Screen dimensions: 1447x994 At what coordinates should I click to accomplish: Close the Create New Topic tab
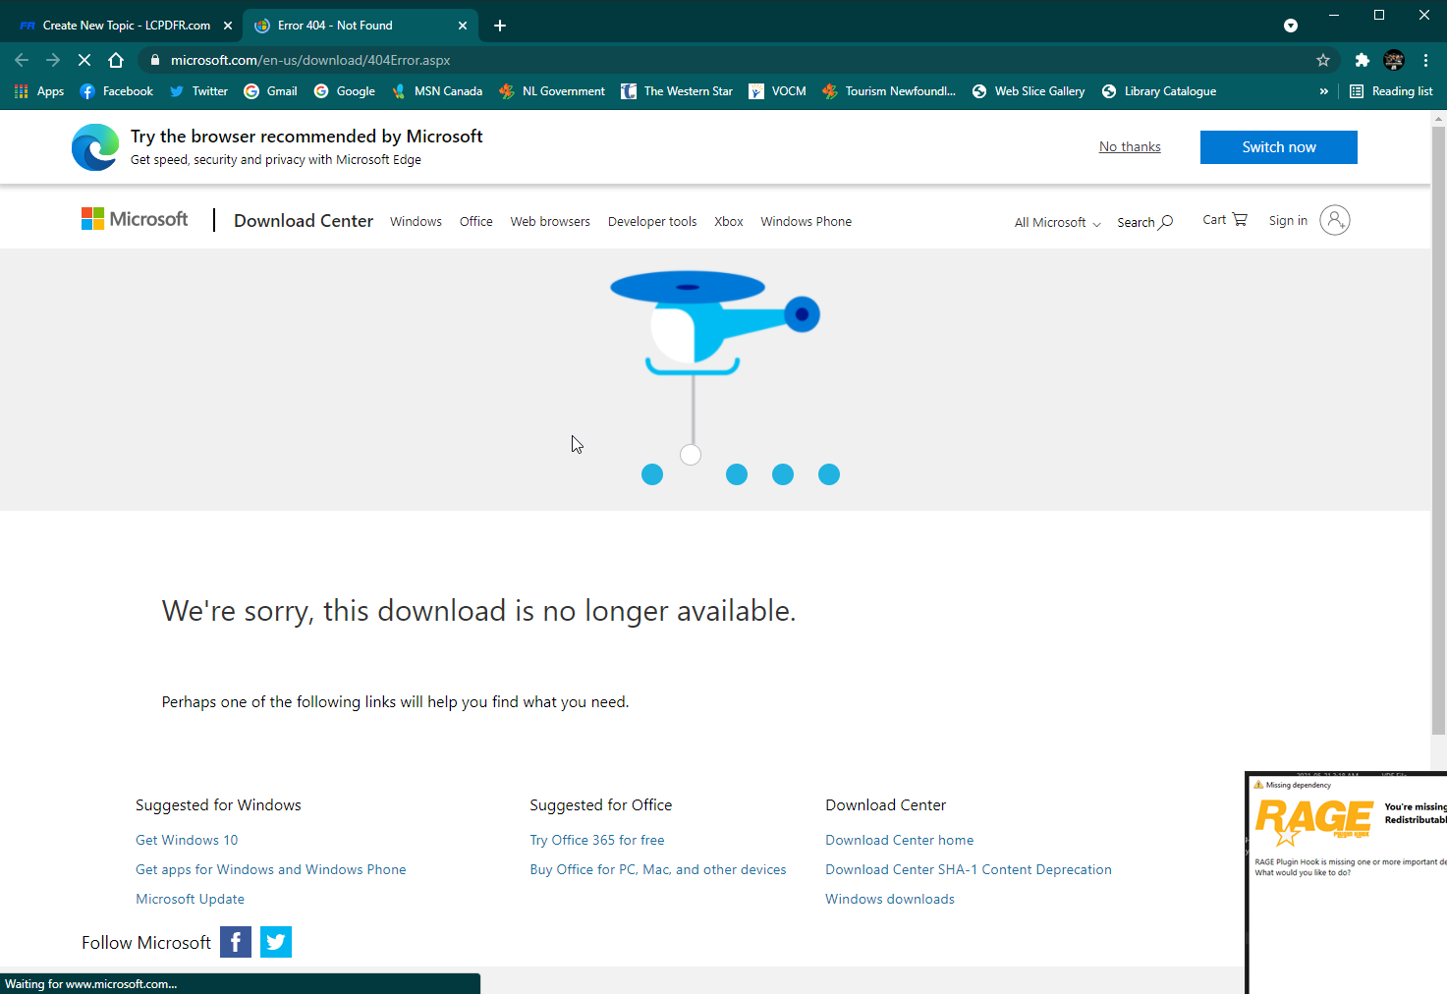click(228, 26)
